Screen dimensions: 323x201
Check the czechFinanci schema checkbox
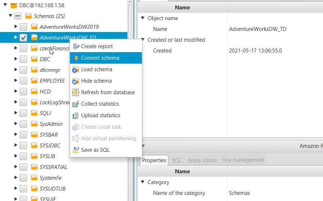pyautogui.click(x=23, y=48)
